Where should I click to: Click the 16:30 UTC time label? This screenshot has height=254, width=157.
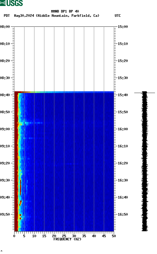click(123, 180)
